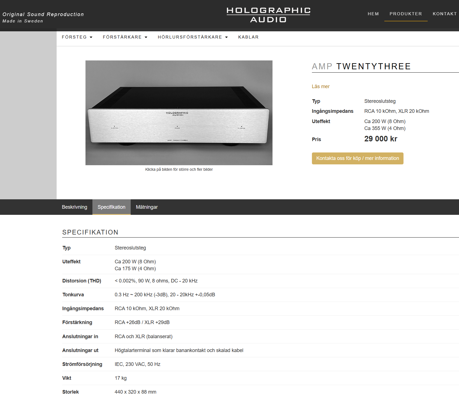Click the Original Sound Reproduction tagline
The width and height of the screenshot is (459, 395).
click(43, 14)
